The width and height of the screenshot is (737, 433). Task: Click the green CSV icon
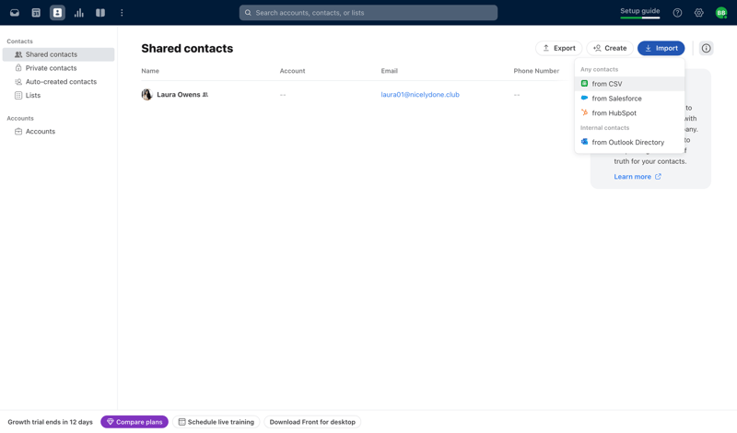coord(584,83)
